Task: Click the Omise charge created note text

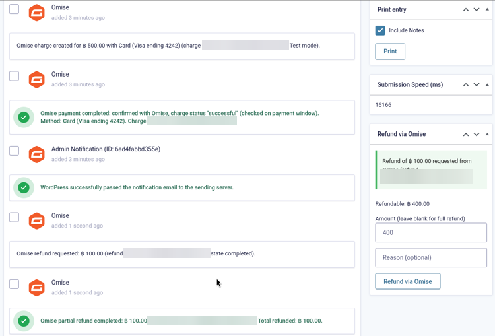Action: pyautogui.click(x=168, y=46)
